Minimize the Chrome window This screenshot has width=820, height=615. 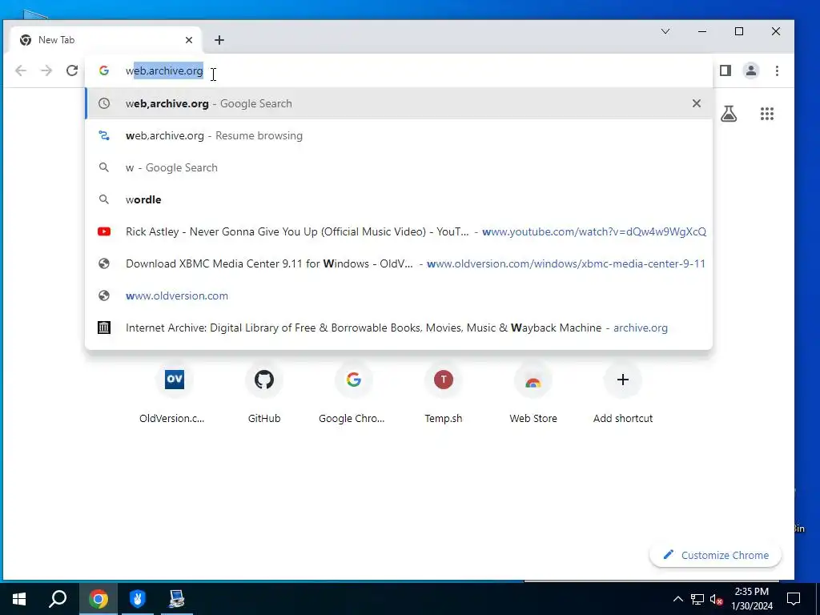(702, 31)
